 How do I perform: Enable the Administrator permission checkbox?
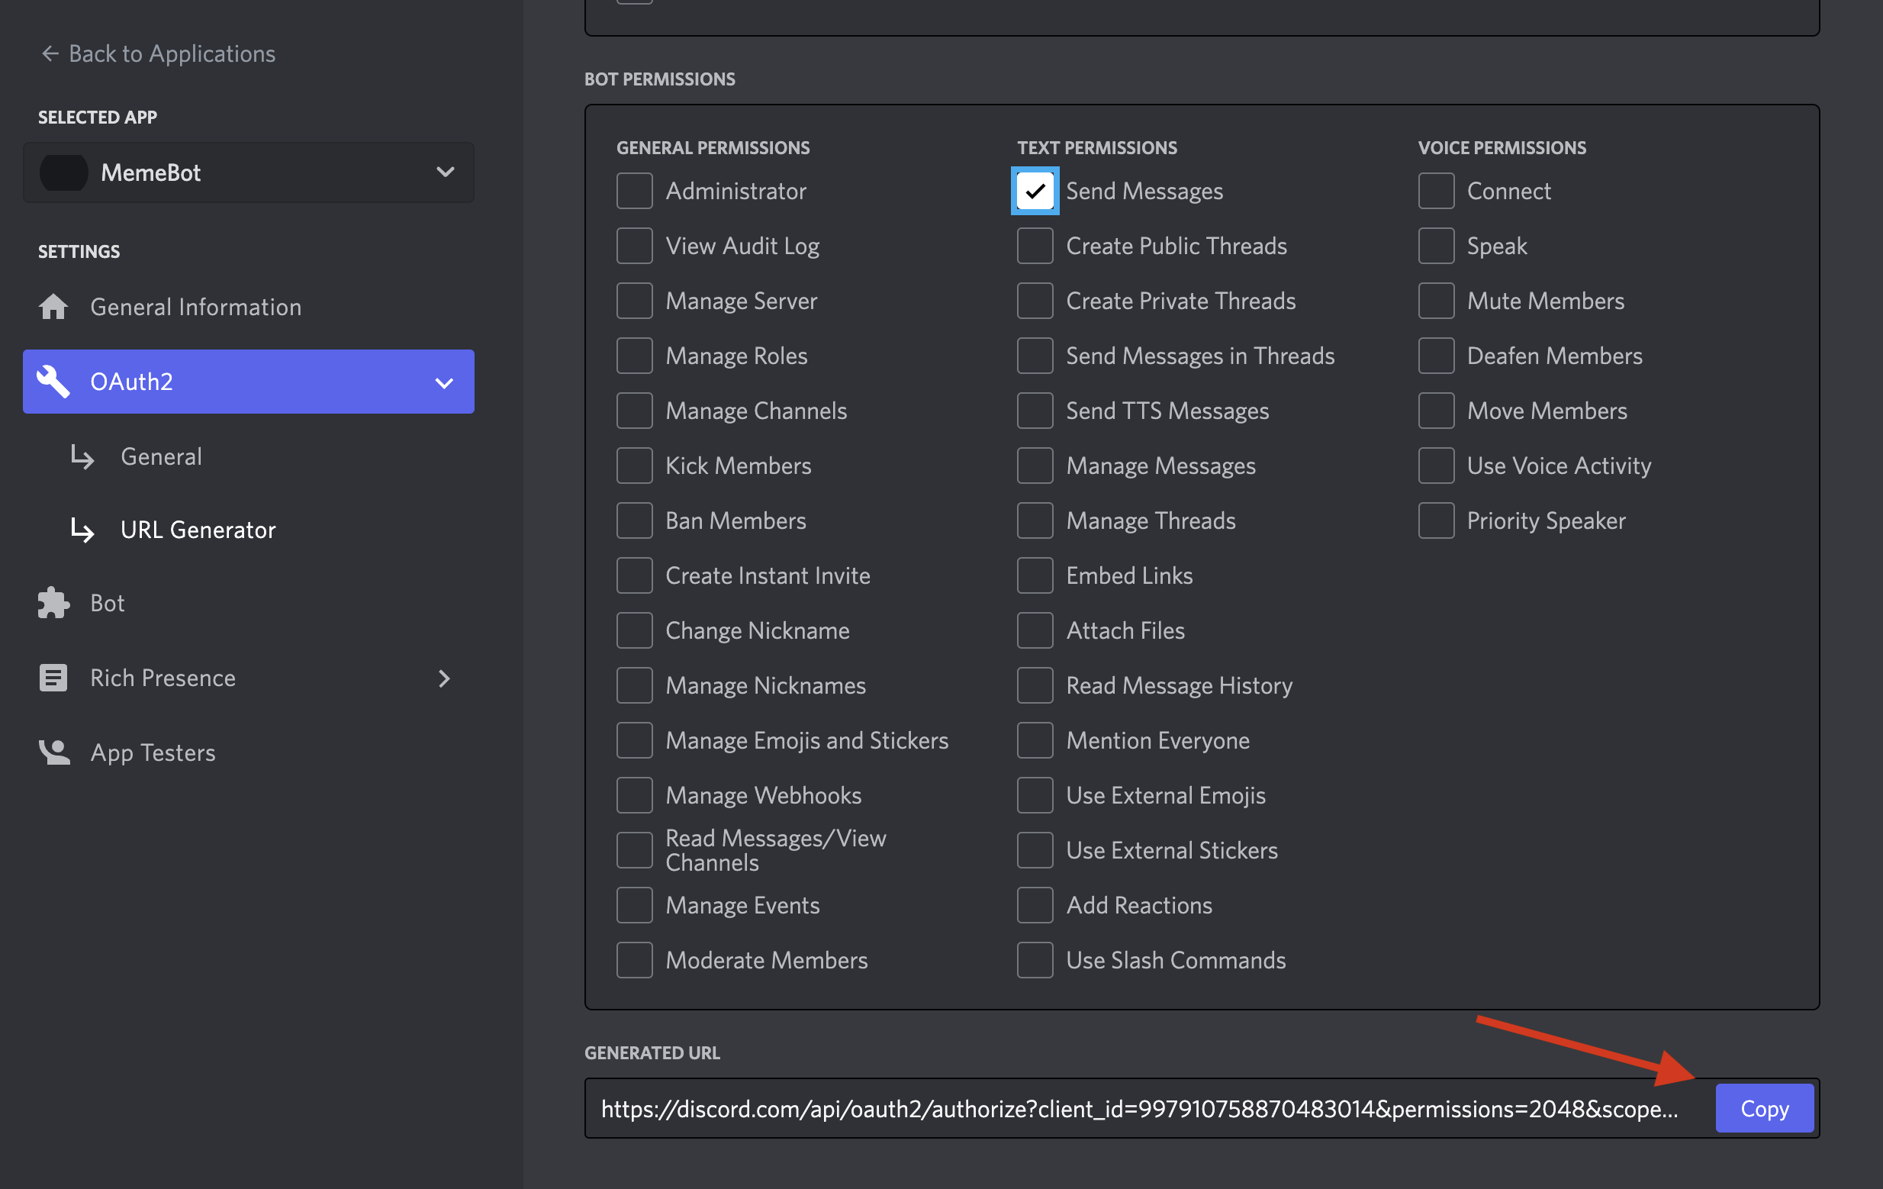click(634, 191)
